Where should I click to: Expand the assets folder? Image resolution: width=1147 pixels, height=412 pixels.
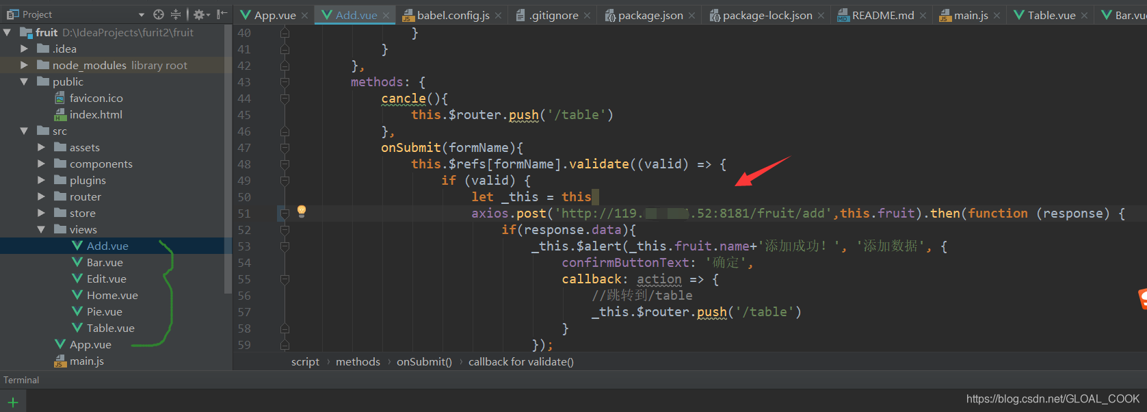click(x=42, y=147)
